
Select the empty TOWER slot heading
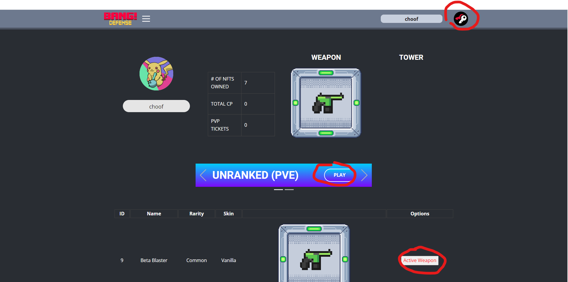click(411, 57)
